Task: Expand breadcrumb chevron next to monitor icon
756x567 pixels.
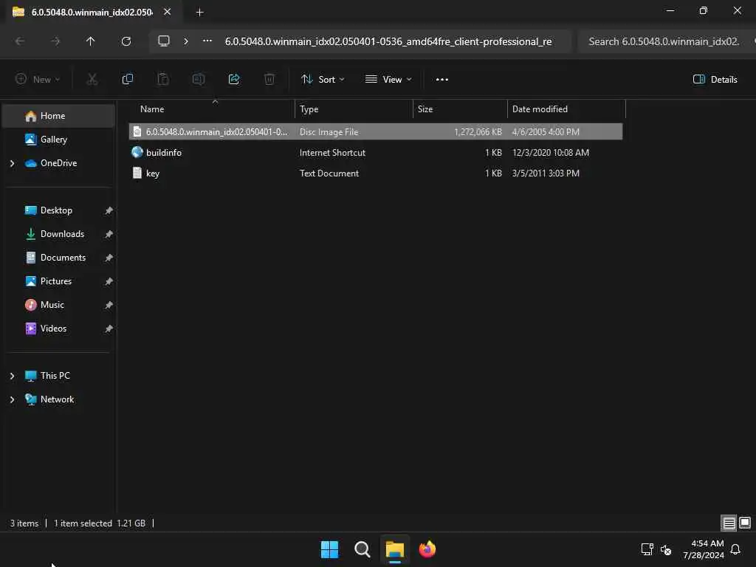Action: [x=186, y=41]
